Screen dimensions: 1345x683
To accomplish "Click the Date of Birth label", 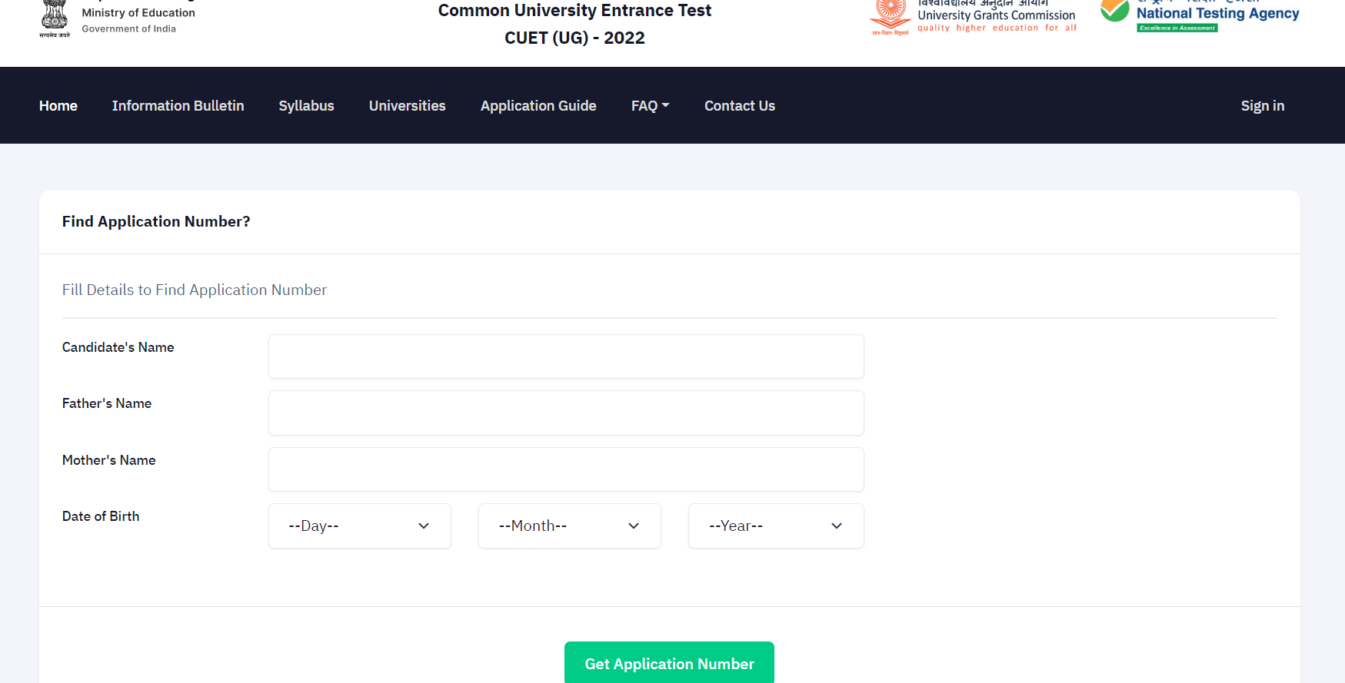I will click(101, 516).
